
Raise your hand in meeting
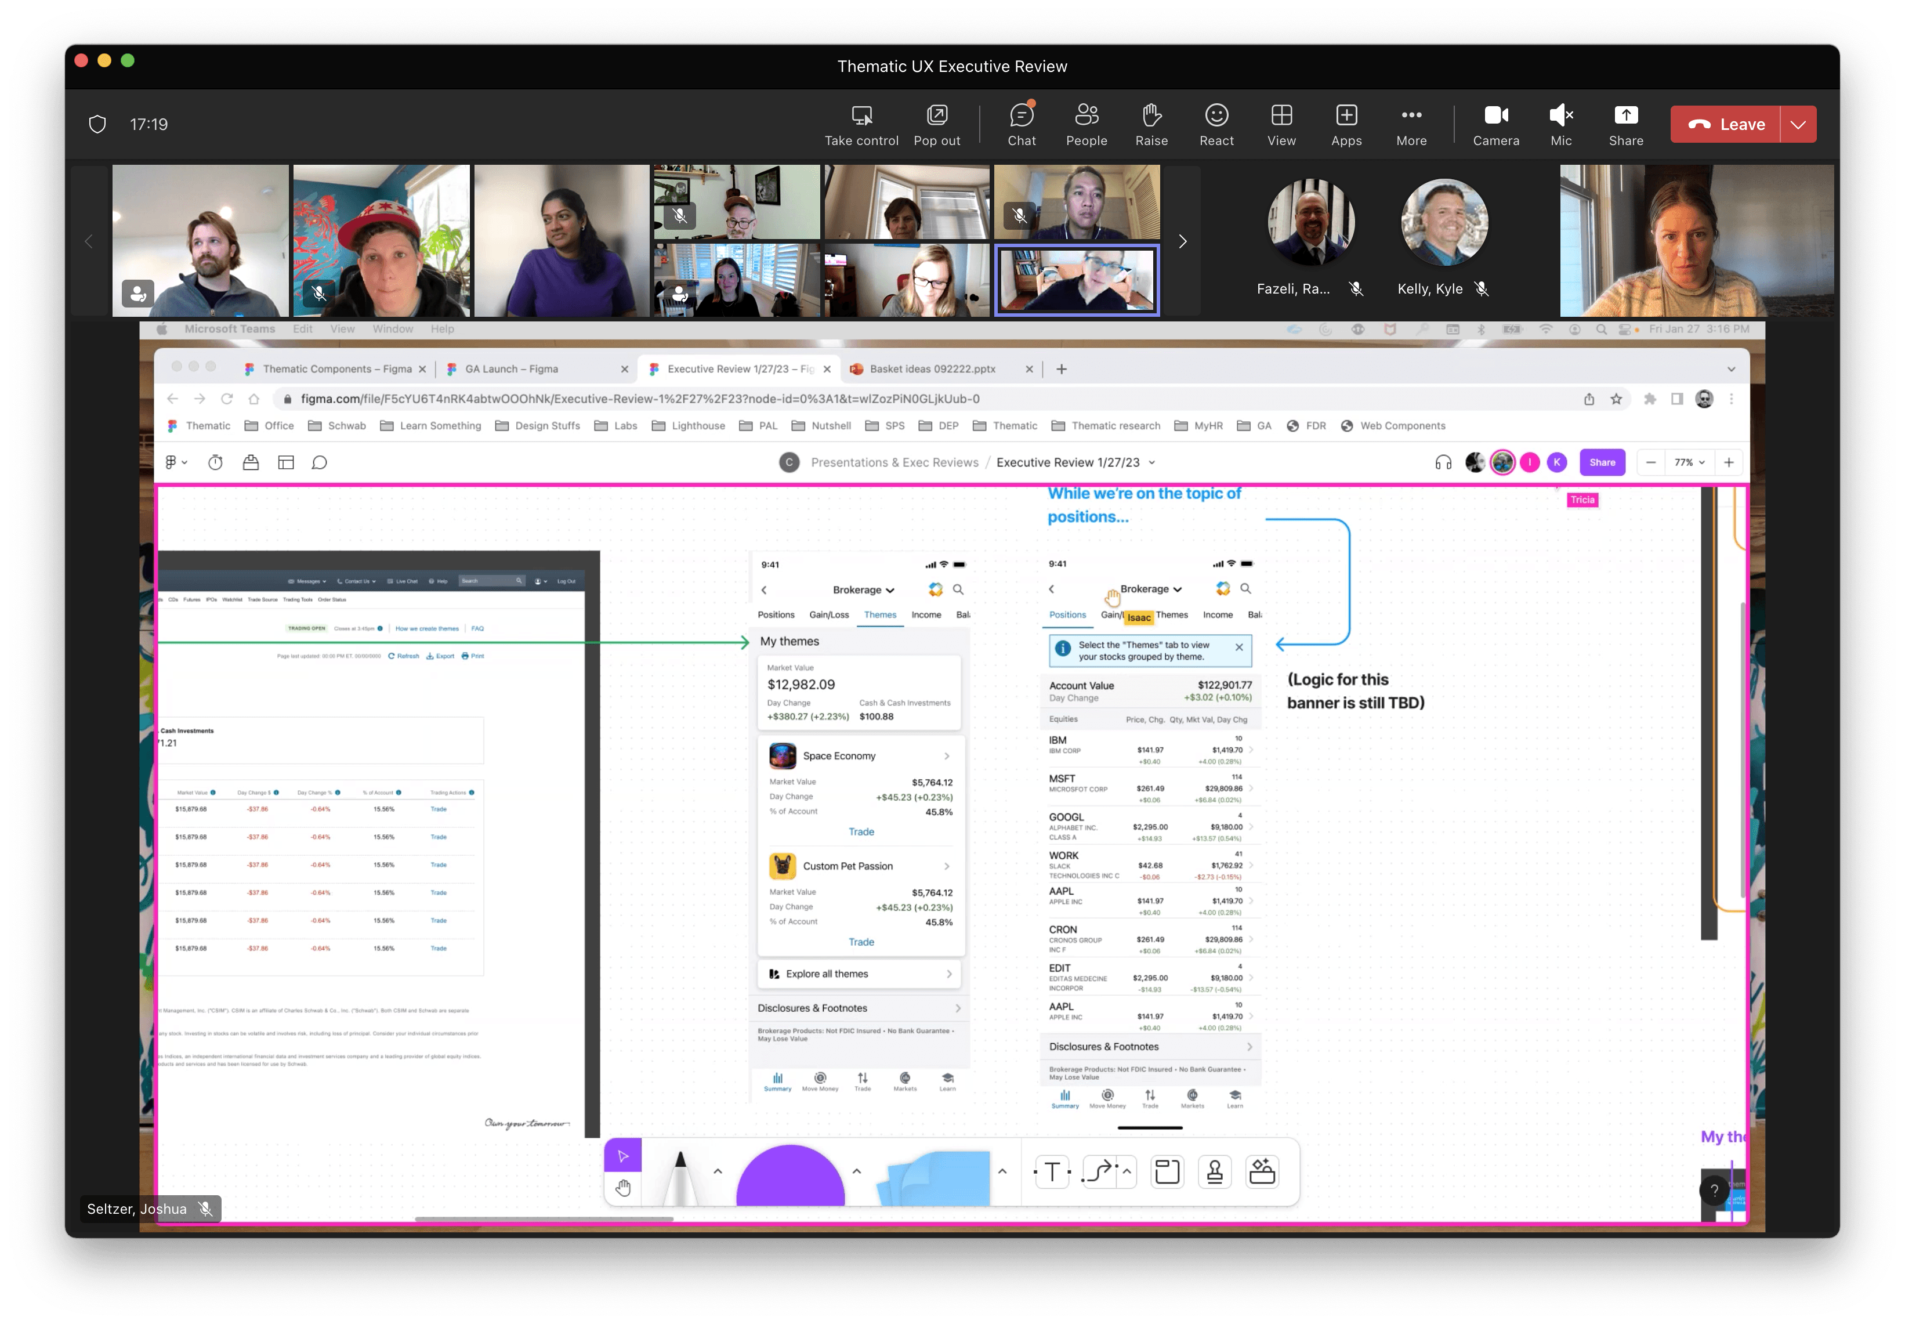point(1151,124)
